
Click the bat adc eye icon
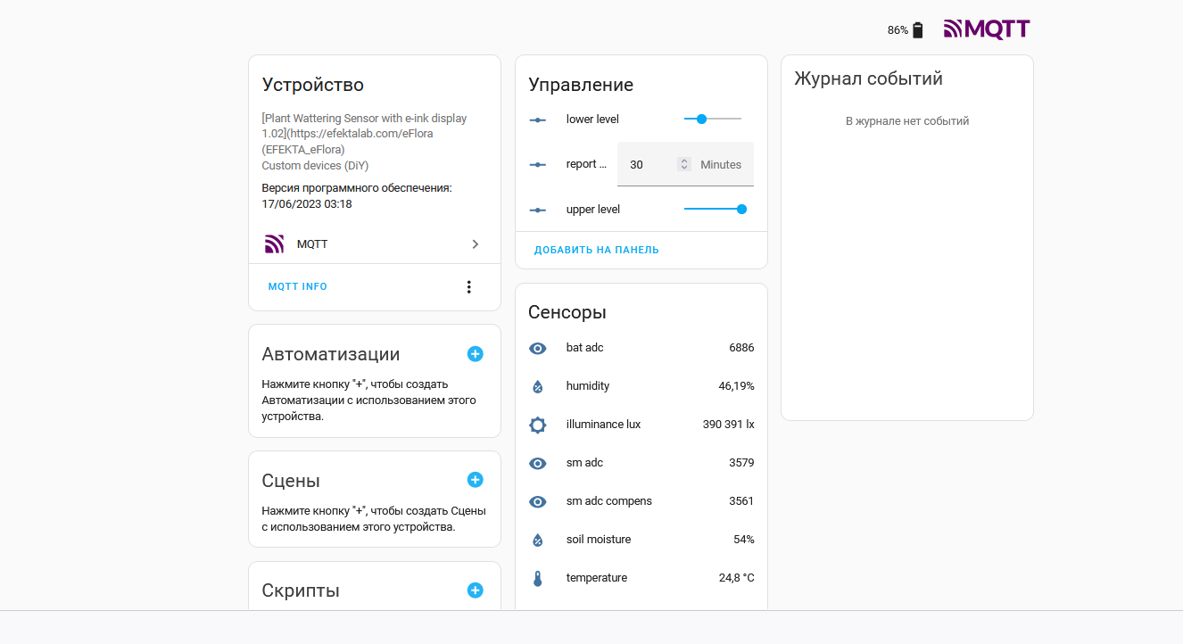pos(537,348)
